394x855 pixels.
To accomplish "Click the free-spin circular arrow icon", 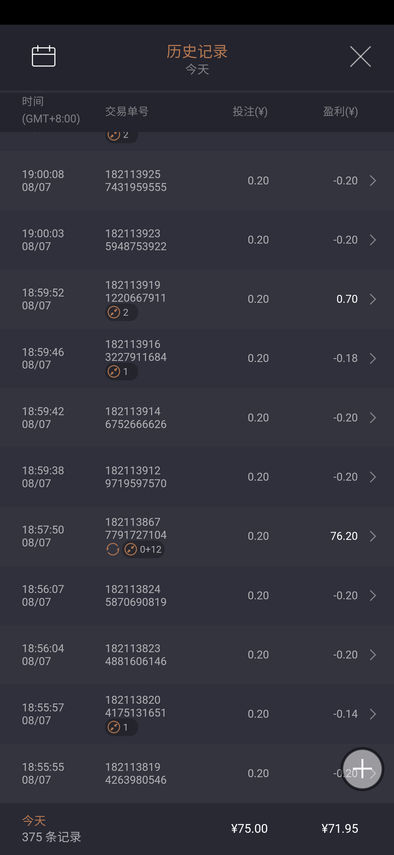I will [113, 549].
